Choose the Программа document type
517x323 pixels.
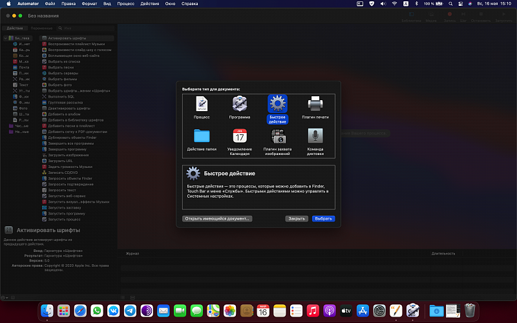tap(240, 104)
